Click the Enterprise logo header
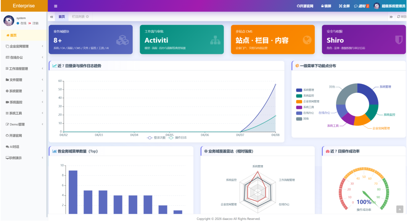The height and width of the screenshot is (222, 412). point(24,6)
